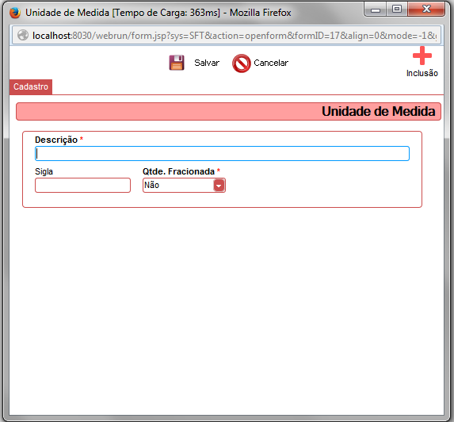Viewport: 454px width, 422px height.
Task: Click the Unidade de Medida header banner
Action: pos(228,111)
